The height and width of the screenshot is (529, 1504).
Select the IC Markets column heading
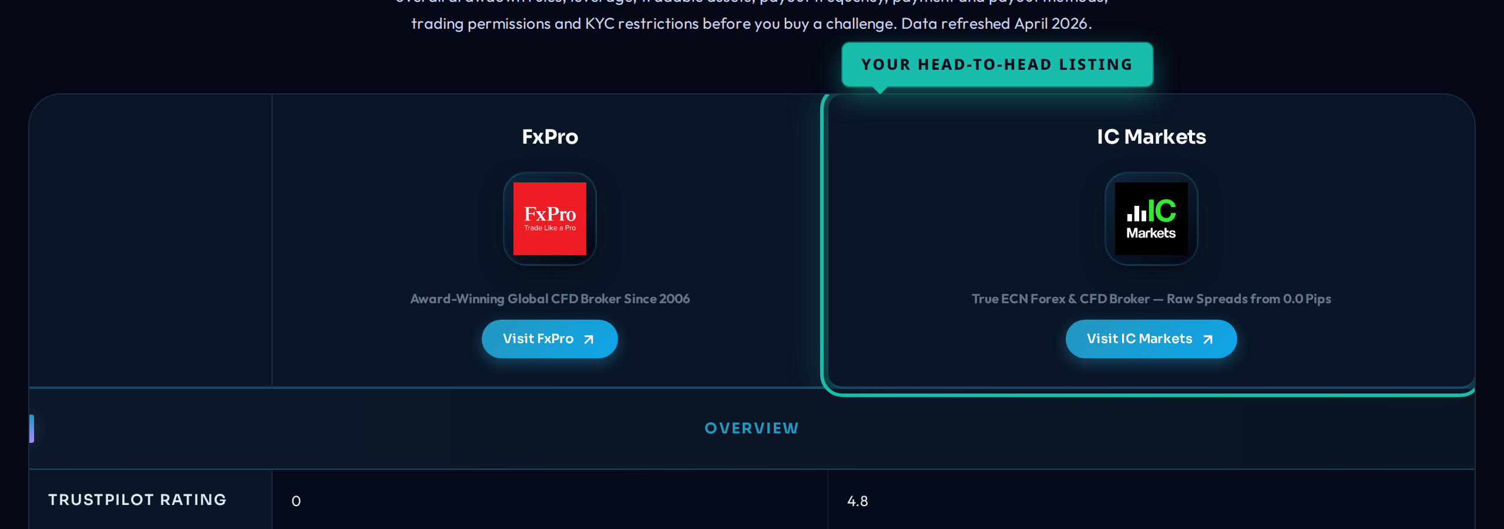1151,137
